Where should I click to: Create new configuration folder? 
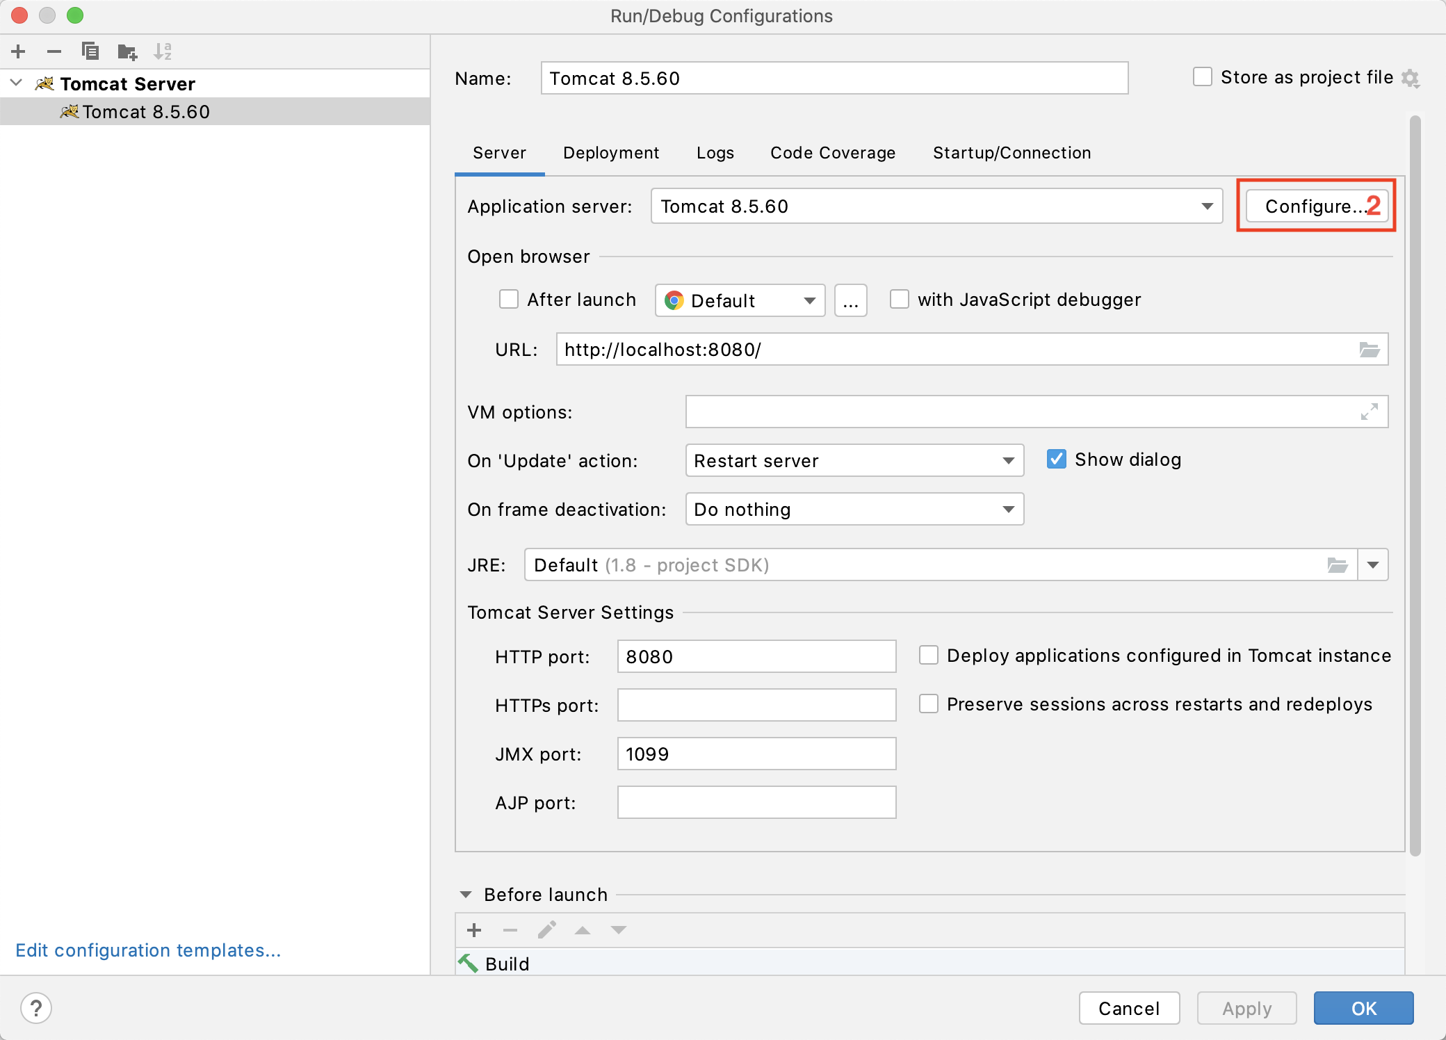[127, 51]
